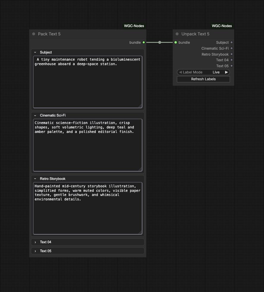264x292 pixels.
Task: Collapse the Pack Text 5 node via its dot
Action: pyautogui.click(x=34, y=34)
